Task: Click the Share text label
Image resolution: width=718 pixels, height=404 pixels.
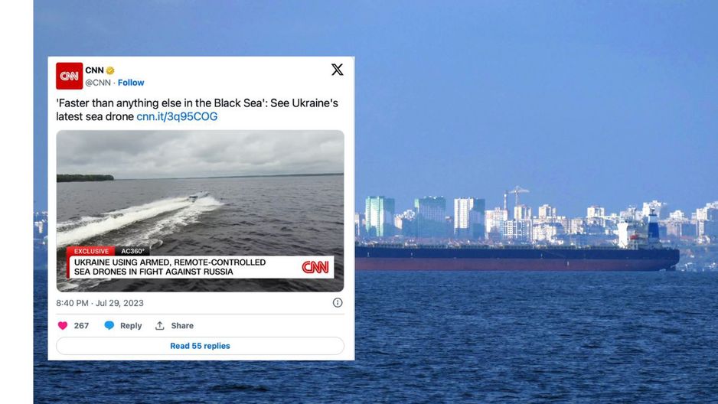Action: 182,326
